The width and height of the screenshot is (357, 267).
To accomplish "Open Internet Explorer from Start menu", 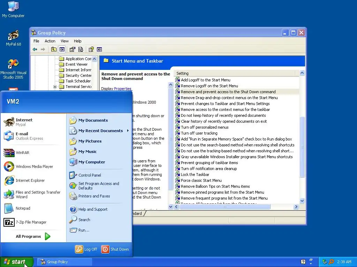I will 24,180.
